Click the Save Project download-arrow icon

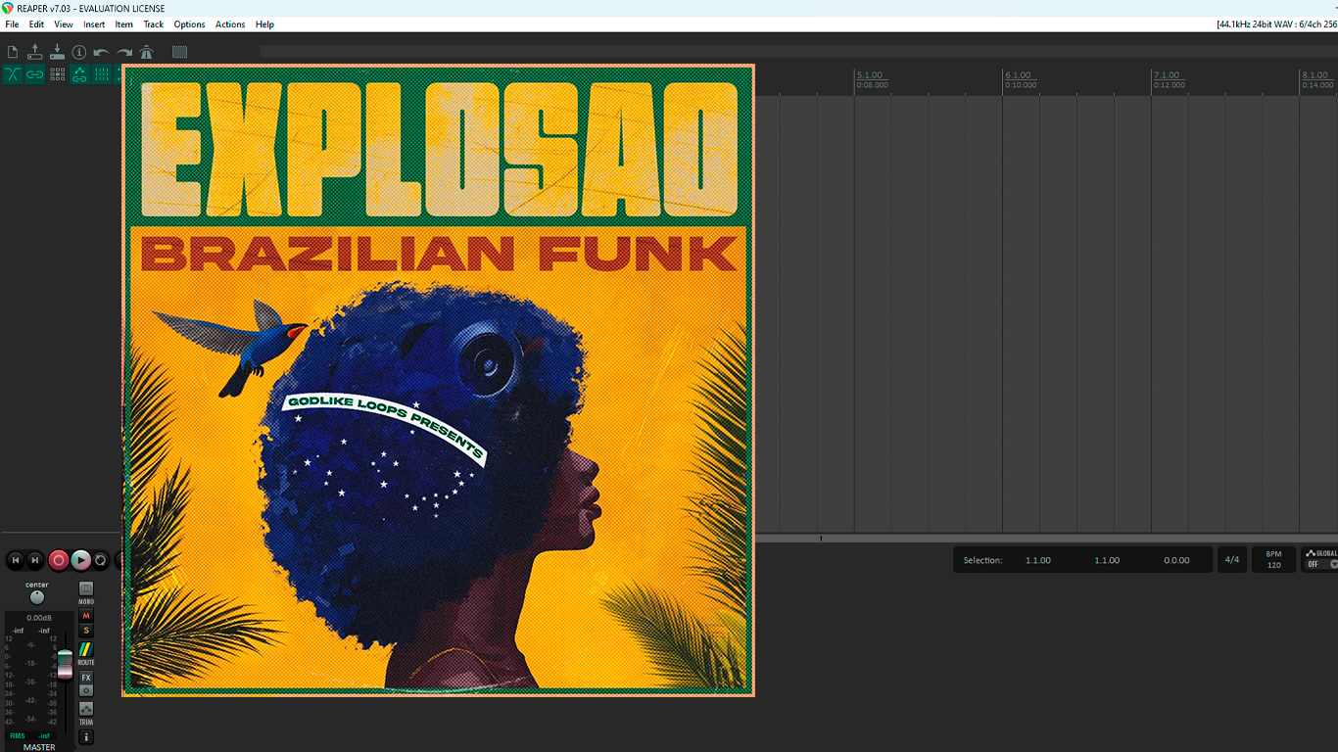pos(57,52)
